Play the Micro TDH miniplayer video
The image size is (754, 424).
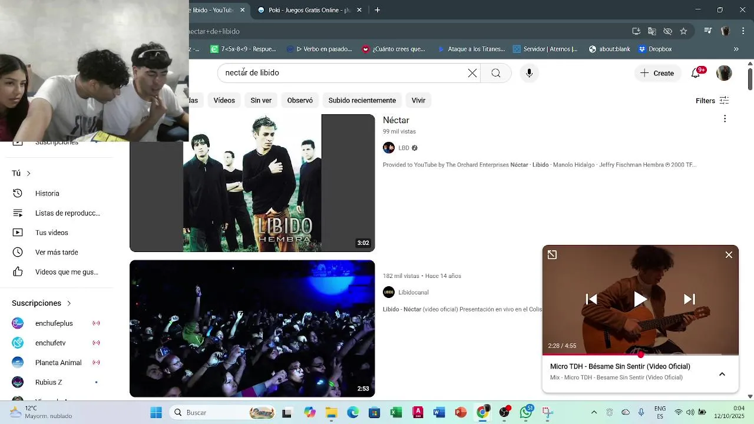point(640,299)
